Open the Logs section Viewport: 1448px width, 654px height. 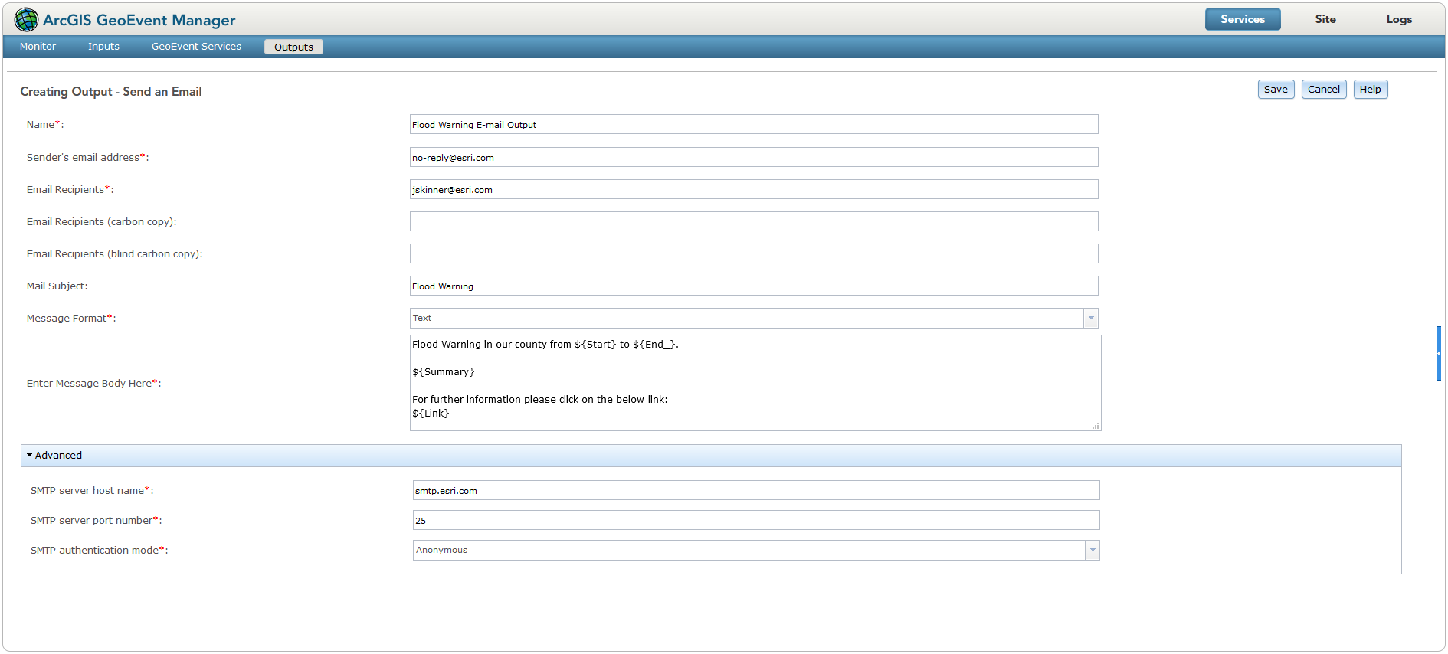1399,19
